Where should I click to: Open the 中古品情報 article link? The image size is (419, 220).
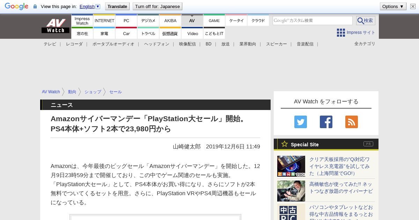click(341, 213)
